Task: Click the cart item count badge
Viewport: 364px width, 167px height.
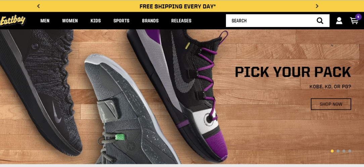Action: (x=358, y=17)
